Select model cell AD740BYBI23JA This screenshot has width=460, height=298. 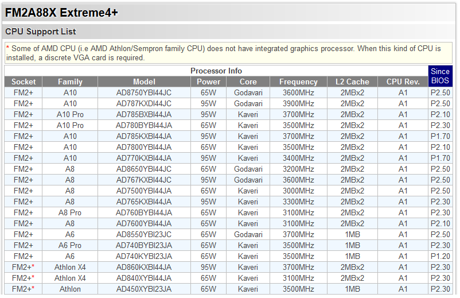pos(144,245)
